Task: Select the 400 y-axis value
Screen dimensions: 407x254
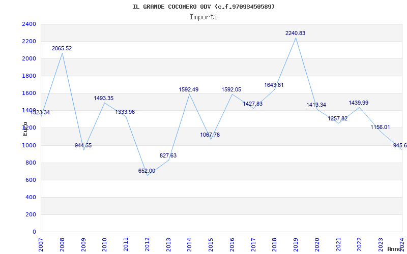Action: point(31,197)
